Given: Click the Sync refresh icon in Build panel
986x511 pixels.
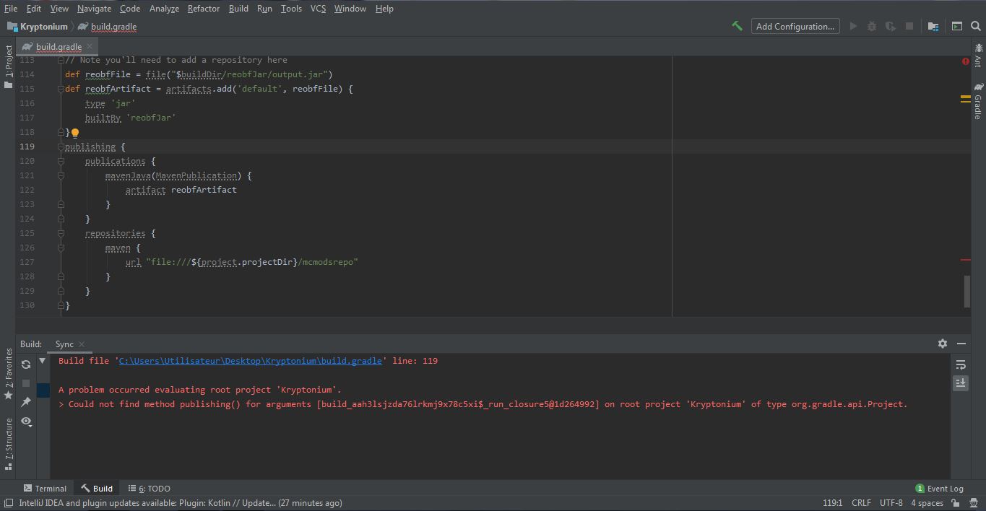Looking at the screenshot, I should (26, 364).
